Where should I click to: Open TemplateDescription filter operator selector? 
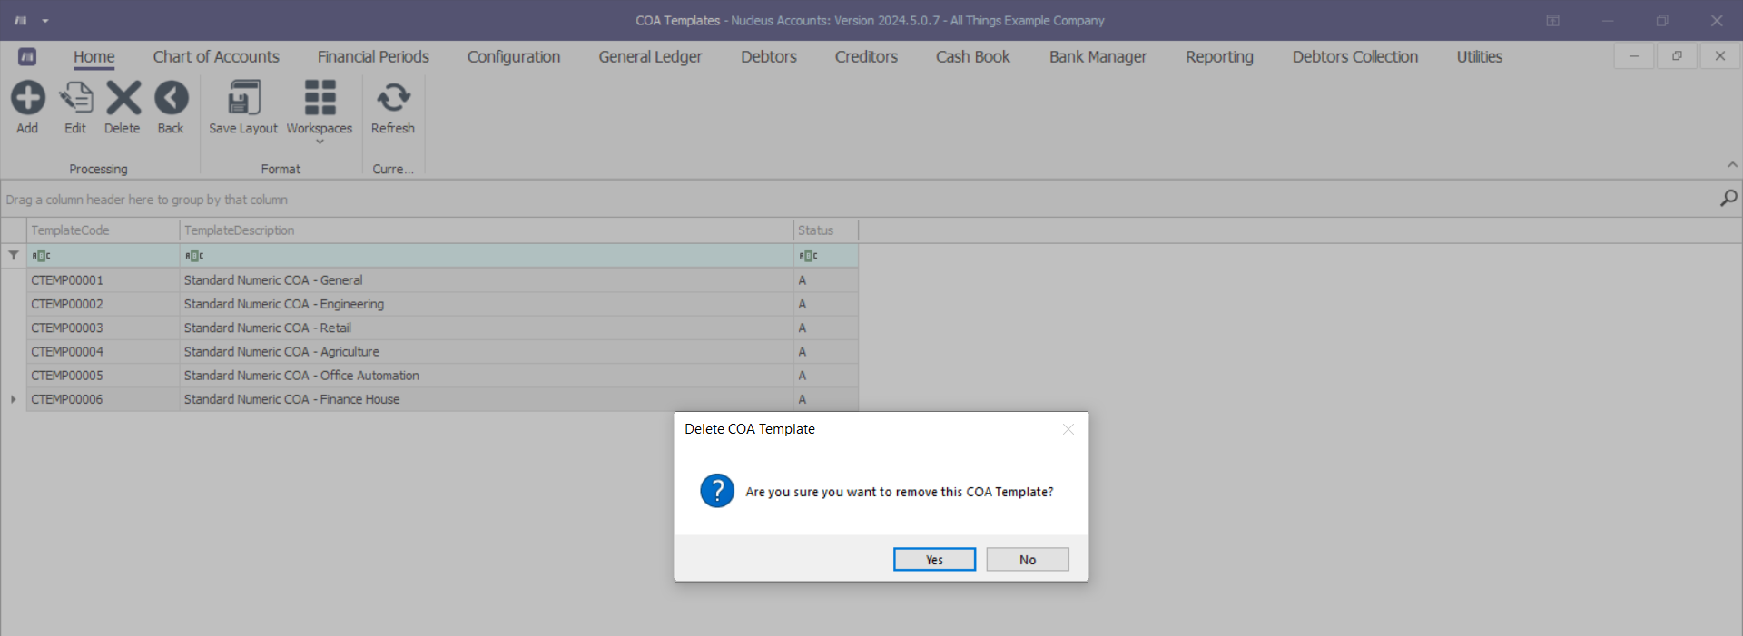[194, 256]
